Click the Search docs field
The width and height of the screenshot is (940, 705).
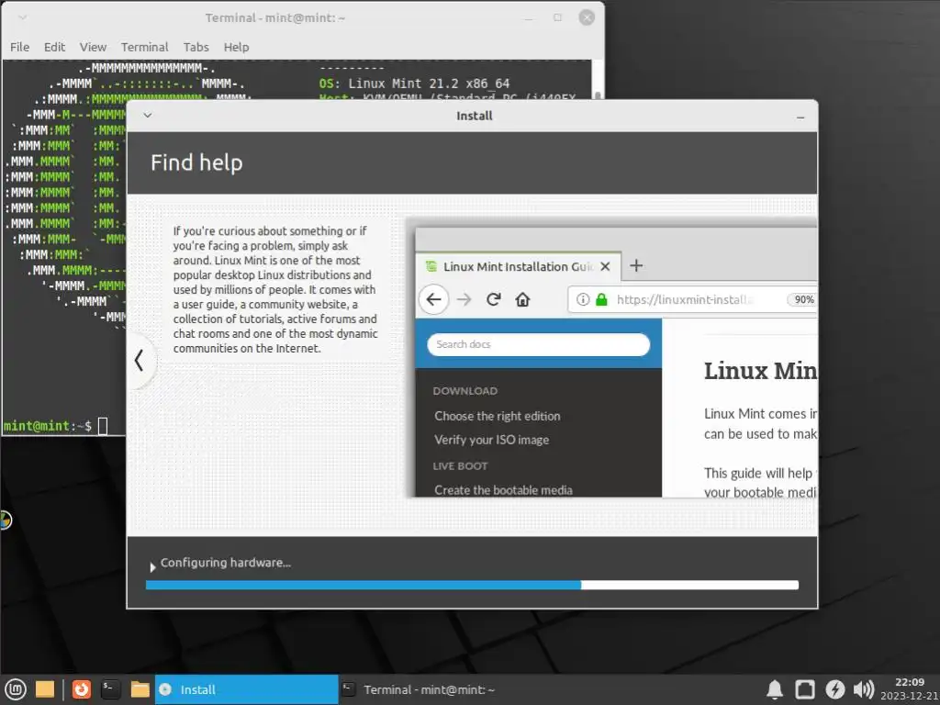pyautogui.click(x=538, y=344)
